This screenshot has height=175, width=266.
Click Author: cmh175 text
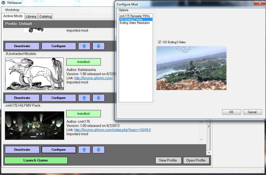[78, 121]
